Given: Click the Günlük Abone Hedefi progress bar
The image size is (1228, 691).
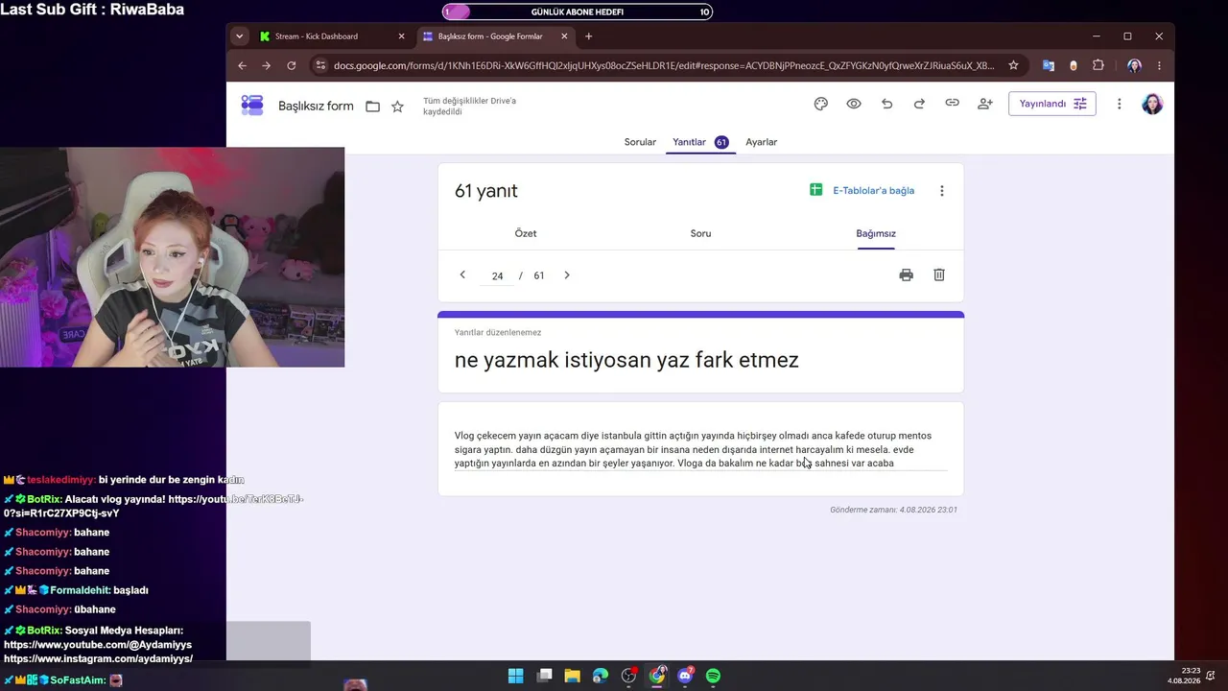Looking at the screenshot, I should click(x=578, y=12).
